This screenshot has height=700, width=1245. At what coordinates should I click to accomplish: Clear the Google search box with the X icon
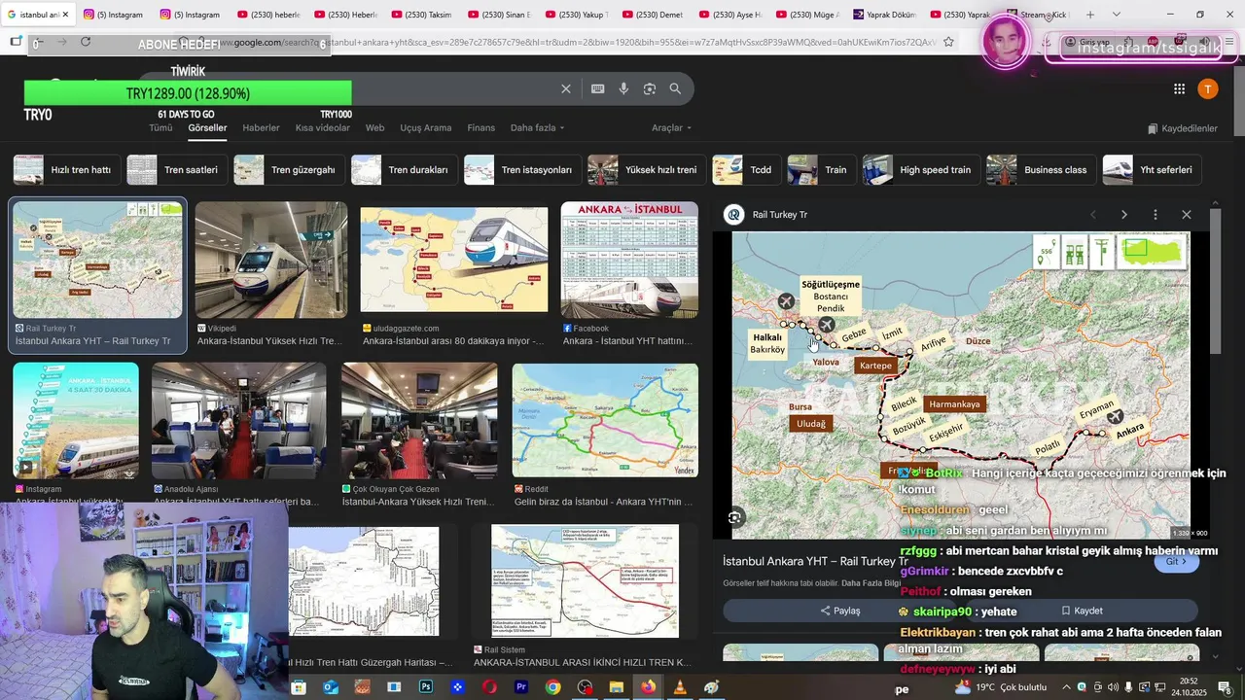click(x=566, y=88)
